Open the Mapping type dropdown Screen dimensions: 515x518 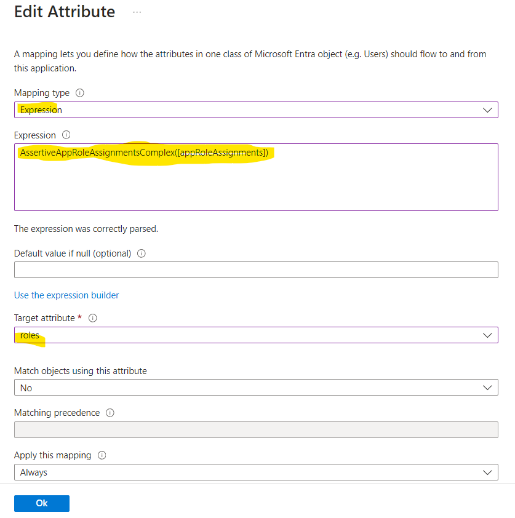click(256, 110)
